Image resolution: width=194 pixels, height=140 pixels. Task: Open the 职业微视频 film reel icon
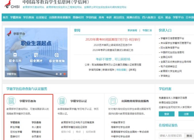coord(57,55)
